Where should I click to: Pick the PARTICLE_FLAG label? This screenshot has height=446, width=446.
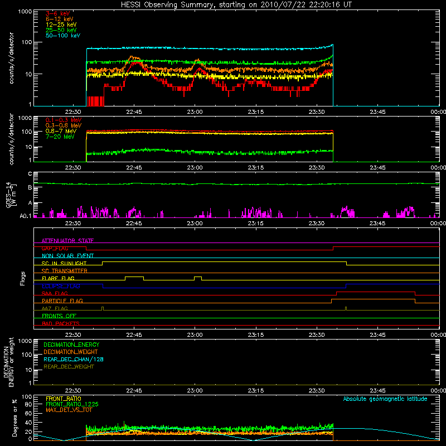coord(62,300)
